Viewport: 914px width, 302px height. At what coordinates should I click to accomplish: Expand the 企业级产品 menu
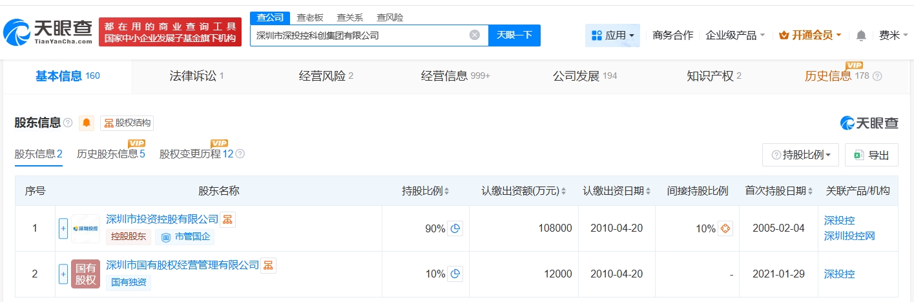735,35
